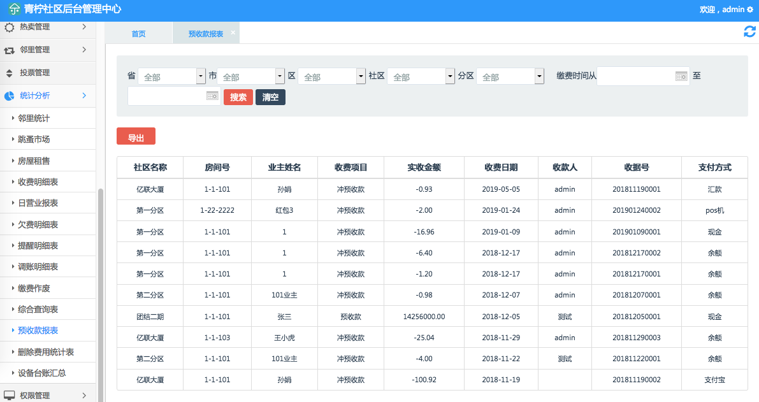
Task: Click the 王小虎 owner cell
Action: click(284, 338)
